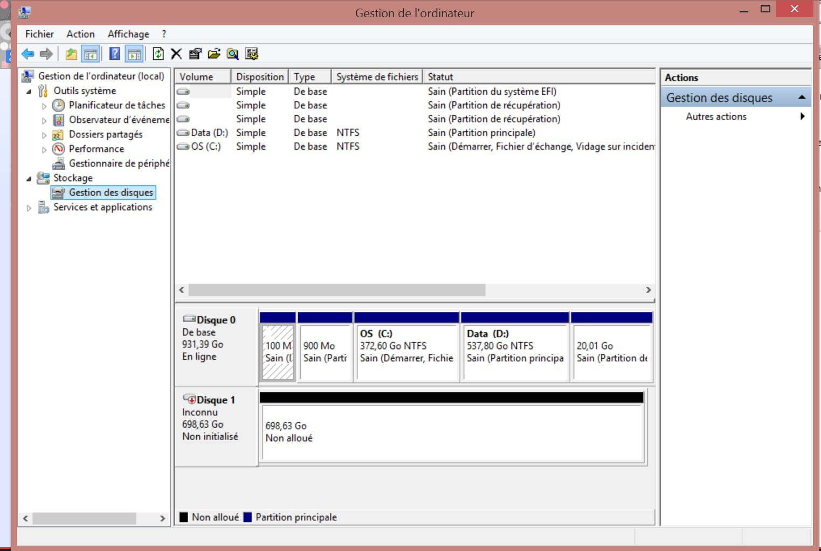Click the console tree scroll left arrow

[25, 518]
